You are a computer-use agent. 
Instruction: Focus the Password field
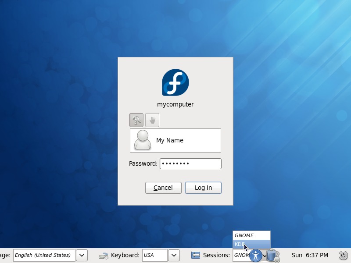[x=190, y=163]
